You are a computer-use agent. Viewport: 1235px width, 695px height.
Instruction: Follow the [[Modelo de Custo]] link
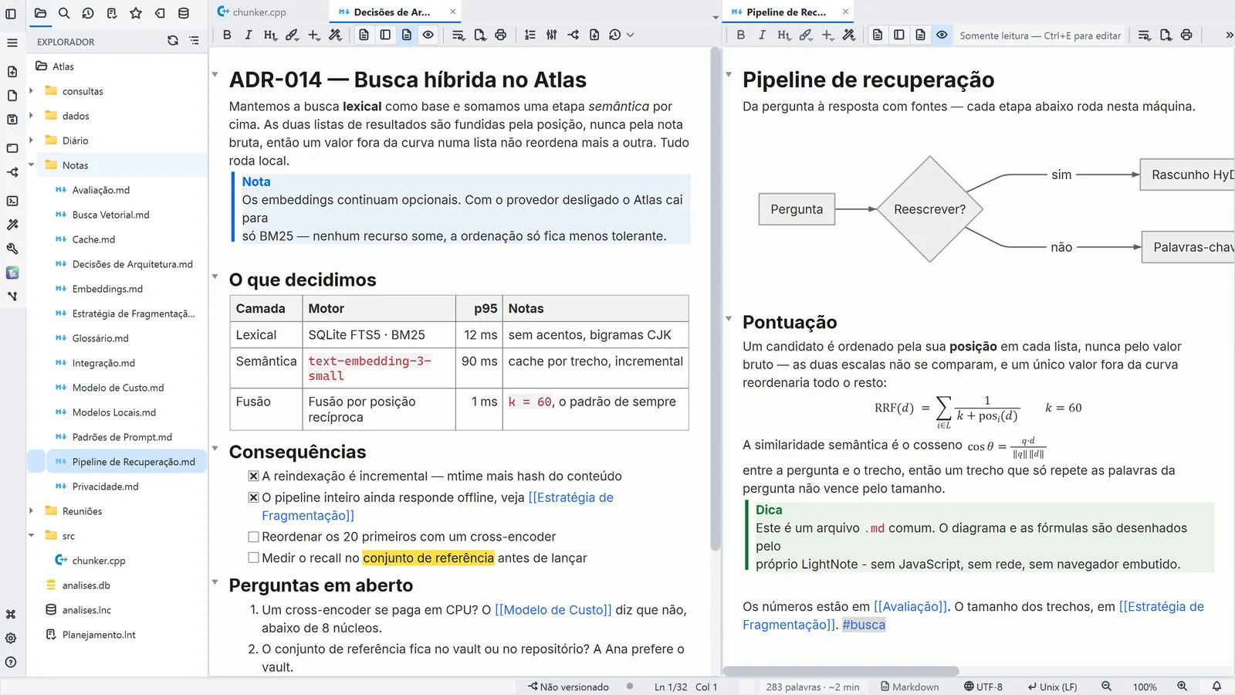click(x=553, y=610)
